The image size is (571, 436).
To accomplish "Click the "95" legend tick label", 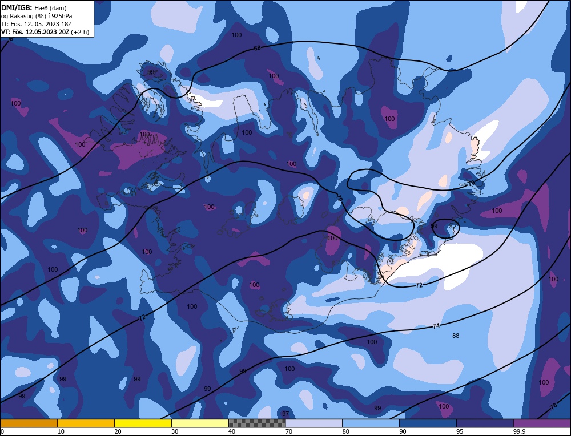I will [x=460, y=431].
